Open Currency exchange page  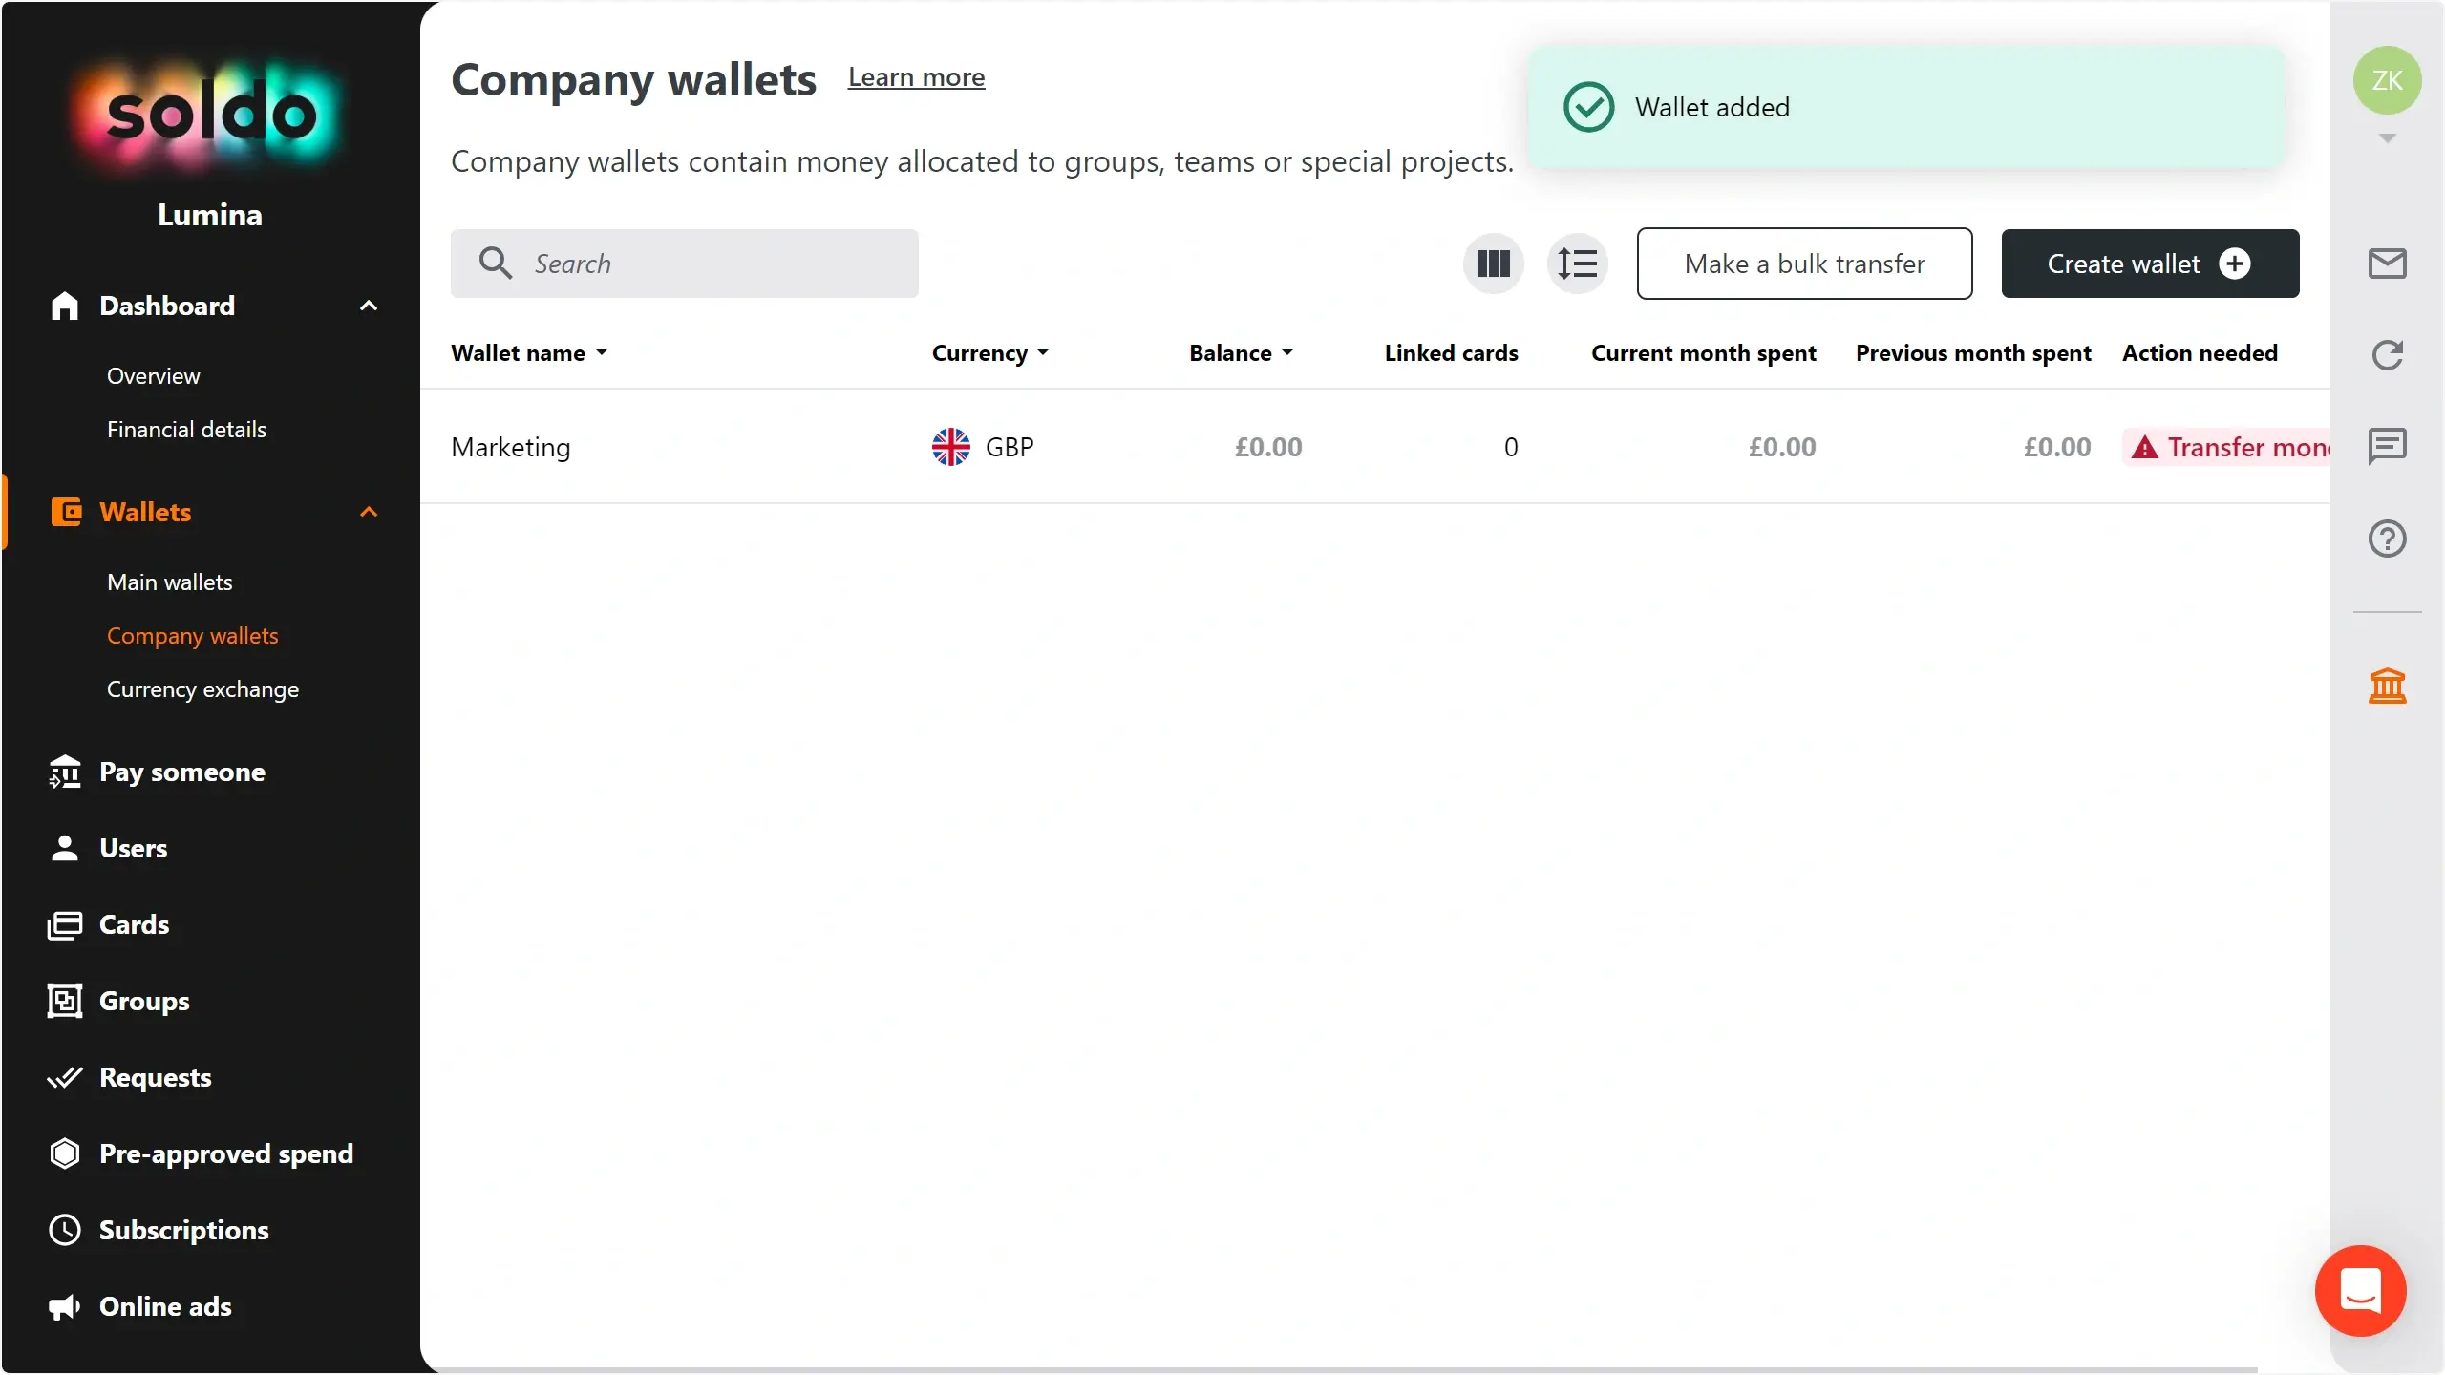[202, 689]
